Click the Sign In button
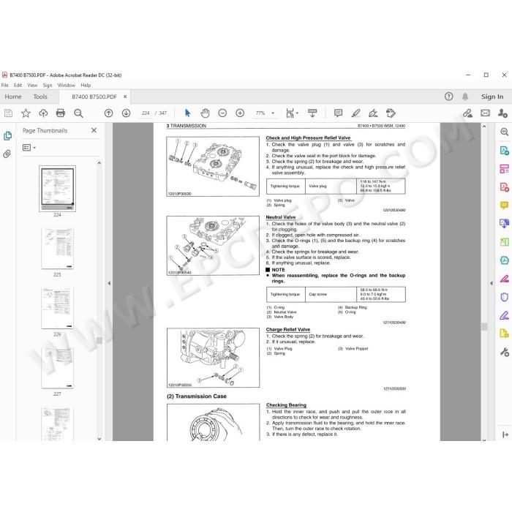Screen dimensions: 512x512 [492, 97]
